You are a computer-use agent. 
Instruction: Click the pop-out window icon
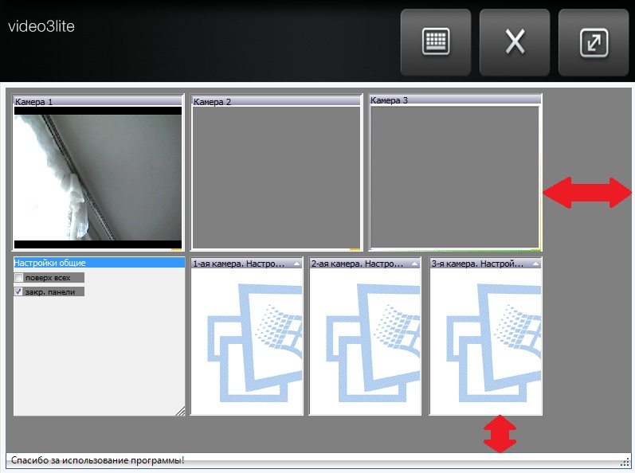pyautogui.click(x=594, y=42)
